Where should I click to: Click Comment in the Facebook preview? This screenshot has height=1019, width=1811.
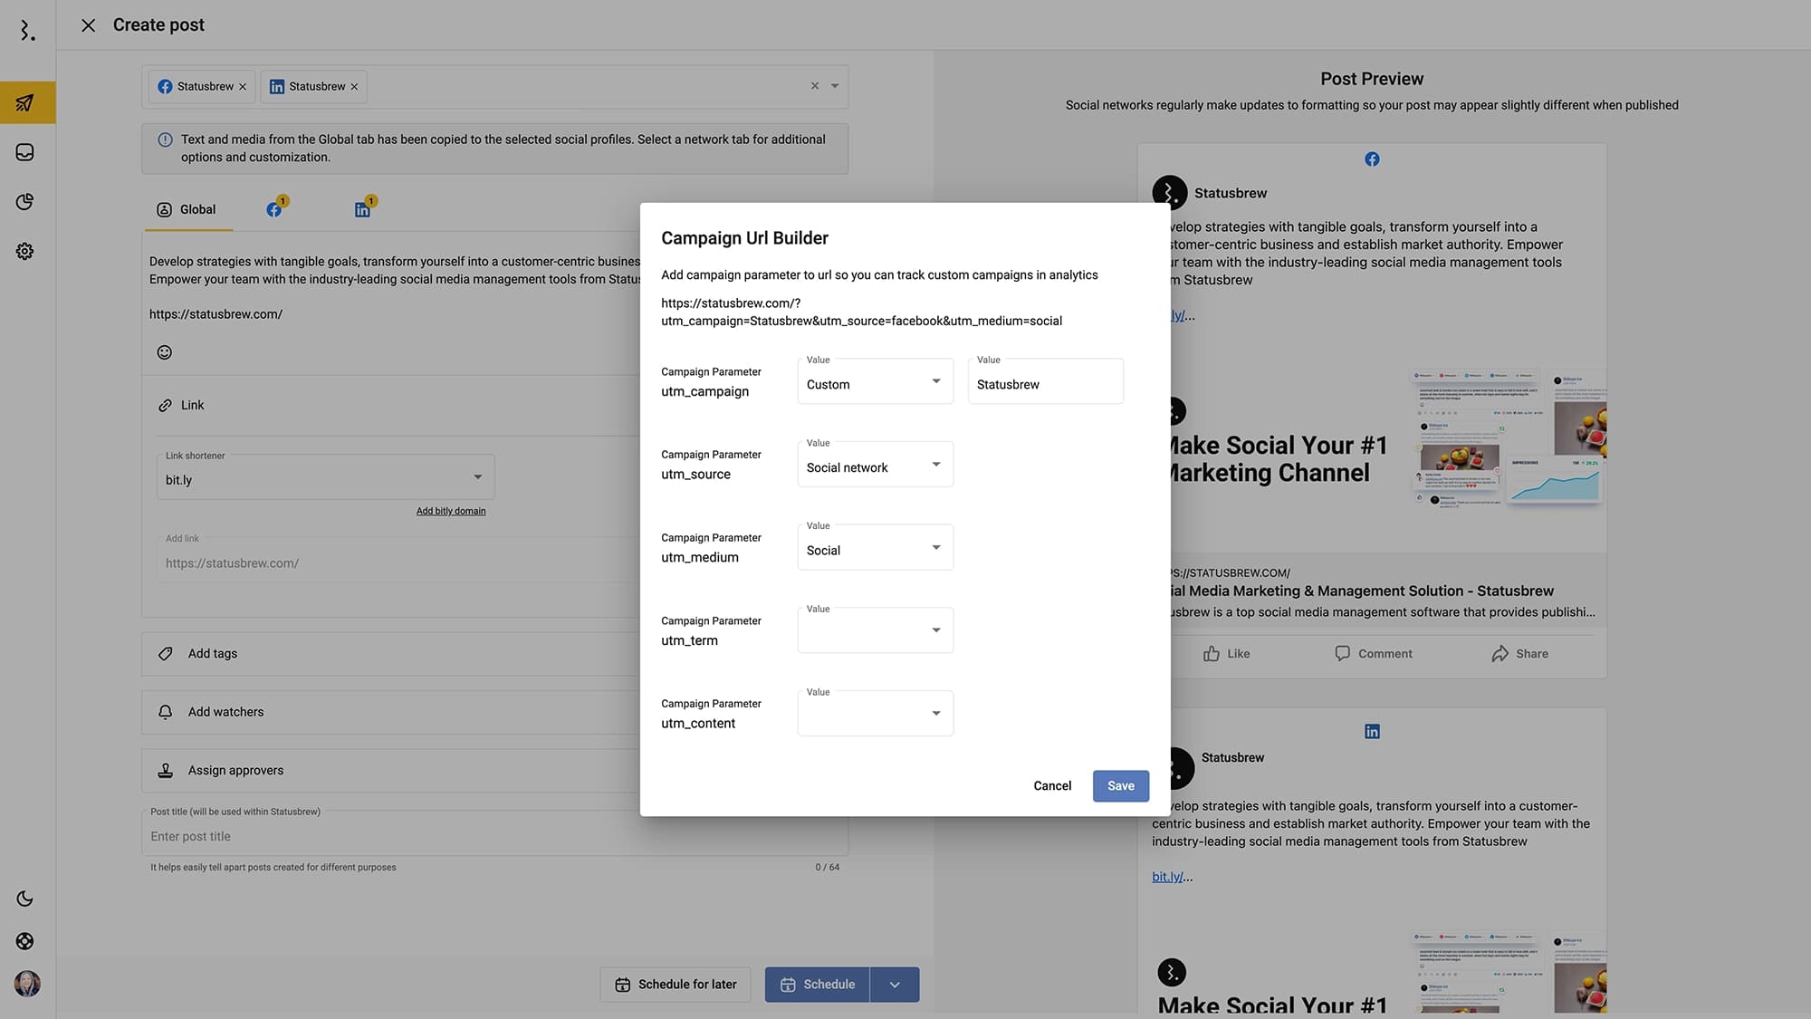tap(1373, 654)
